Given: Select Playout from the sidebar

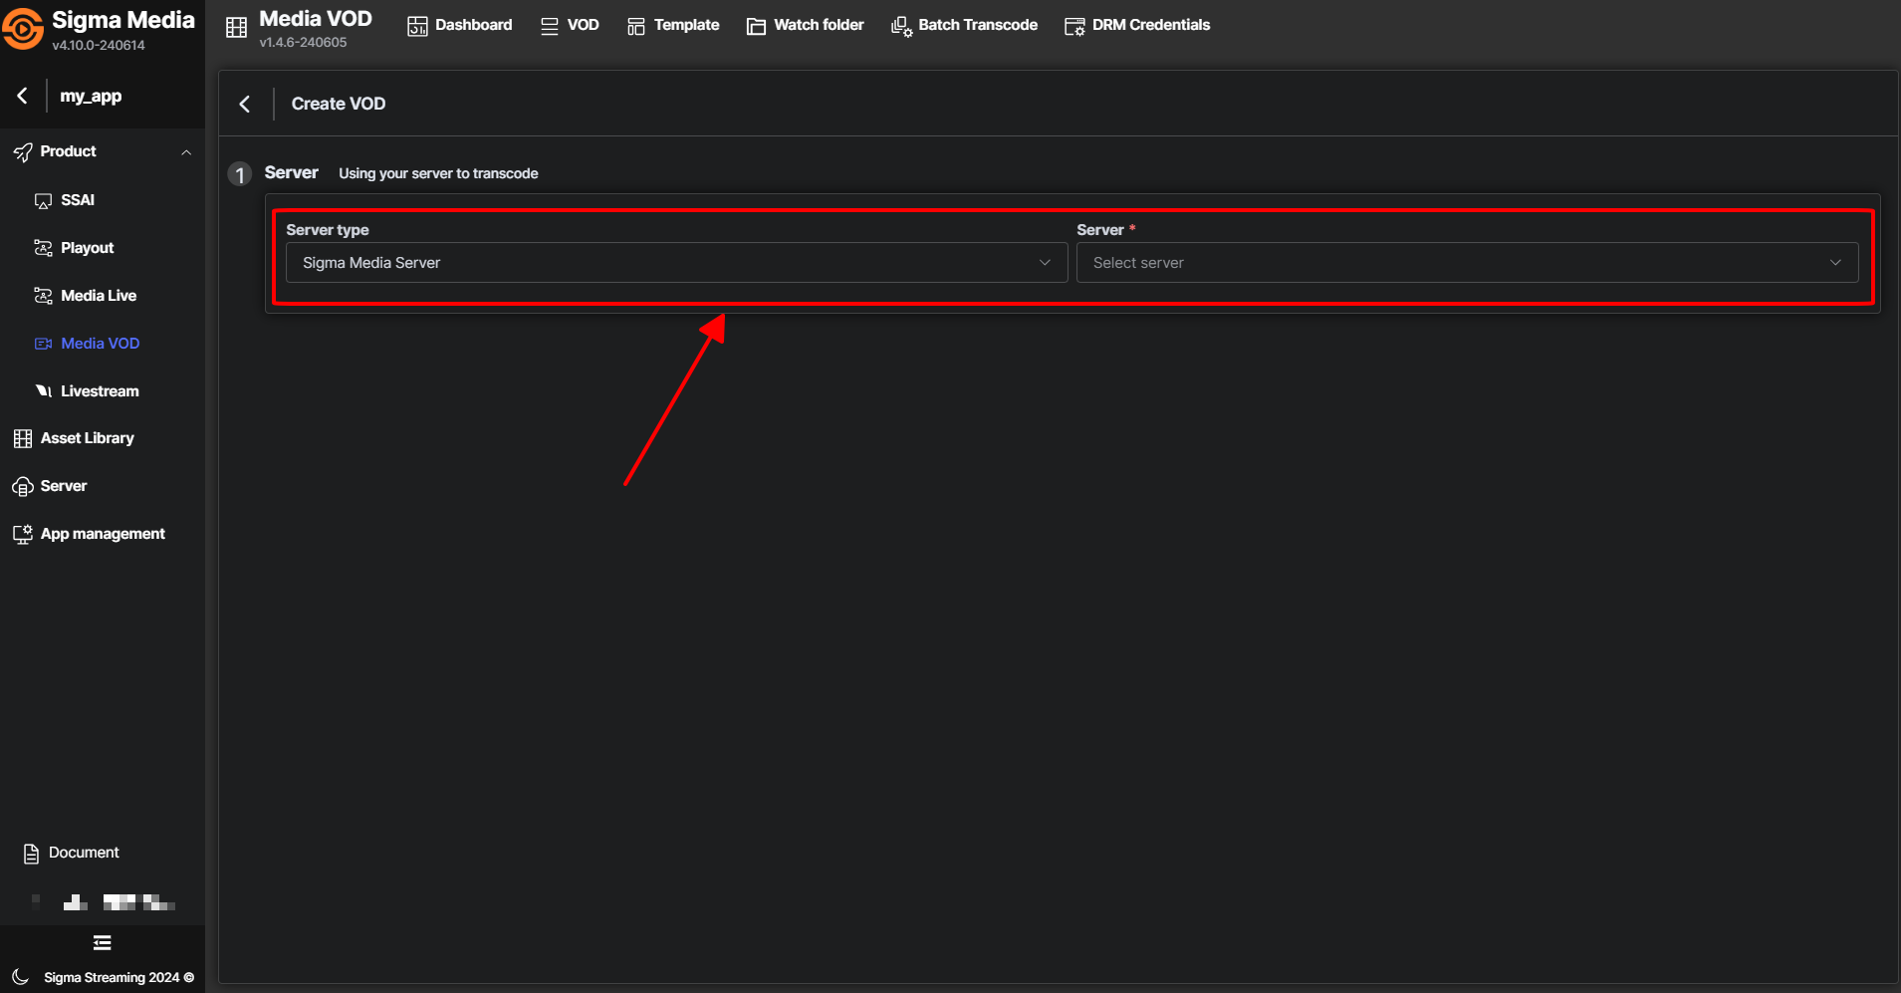Looking at the screenshot, I should point(87,248).
